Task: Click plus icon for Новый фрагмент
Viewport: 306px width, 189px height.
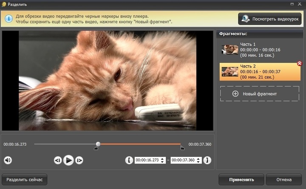Action: pos(235,94)
